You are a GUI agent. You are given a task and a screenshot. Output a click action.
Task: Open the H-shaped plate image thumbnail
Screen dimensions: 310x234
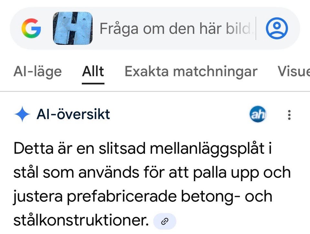pos(73,28)
